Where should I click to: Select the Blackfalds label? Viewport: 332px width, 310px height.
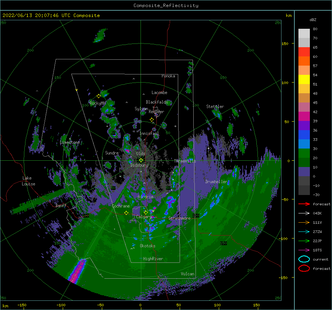tap(157, 102)
